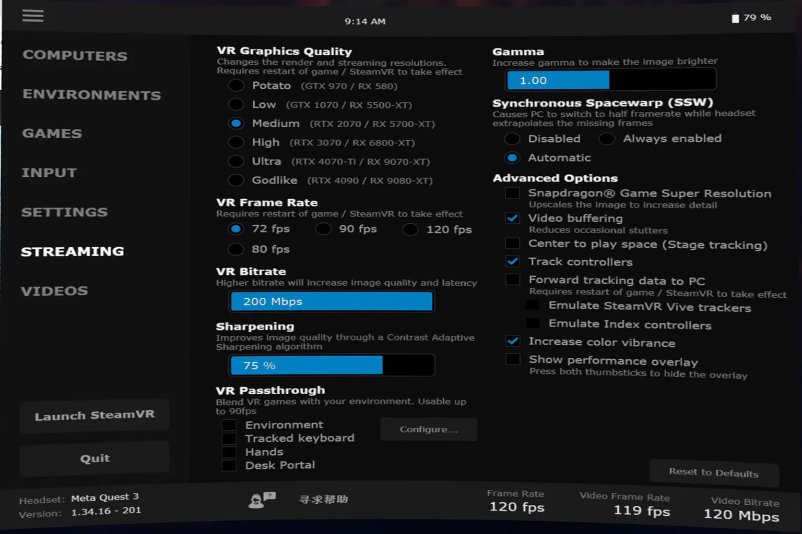Click the Meta Quest 3 headset name

tap(105, 497)
